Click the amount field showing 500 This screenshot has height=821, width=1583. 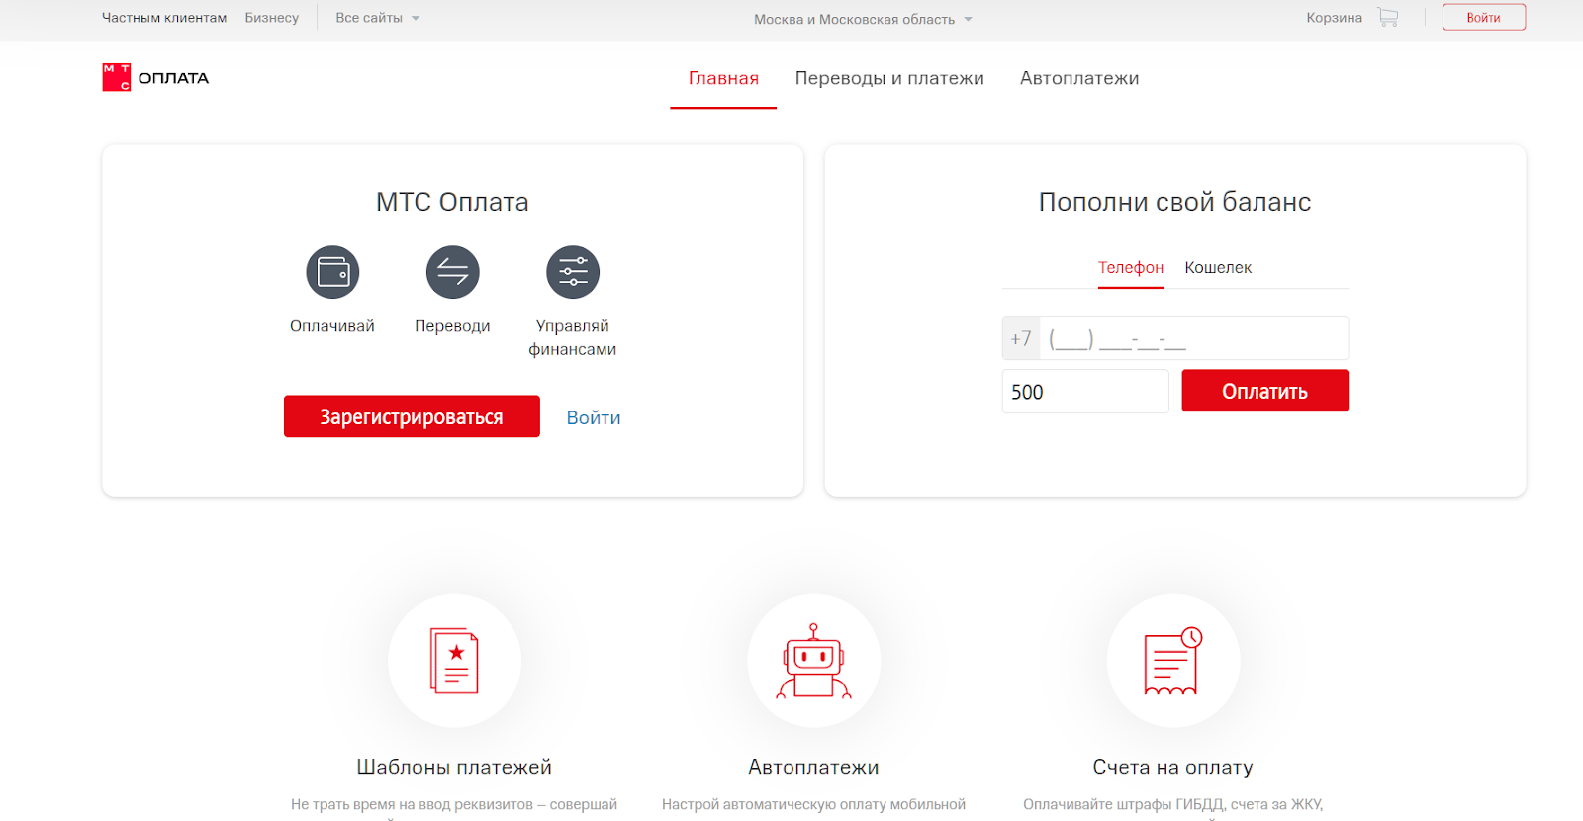[1084, 392]
